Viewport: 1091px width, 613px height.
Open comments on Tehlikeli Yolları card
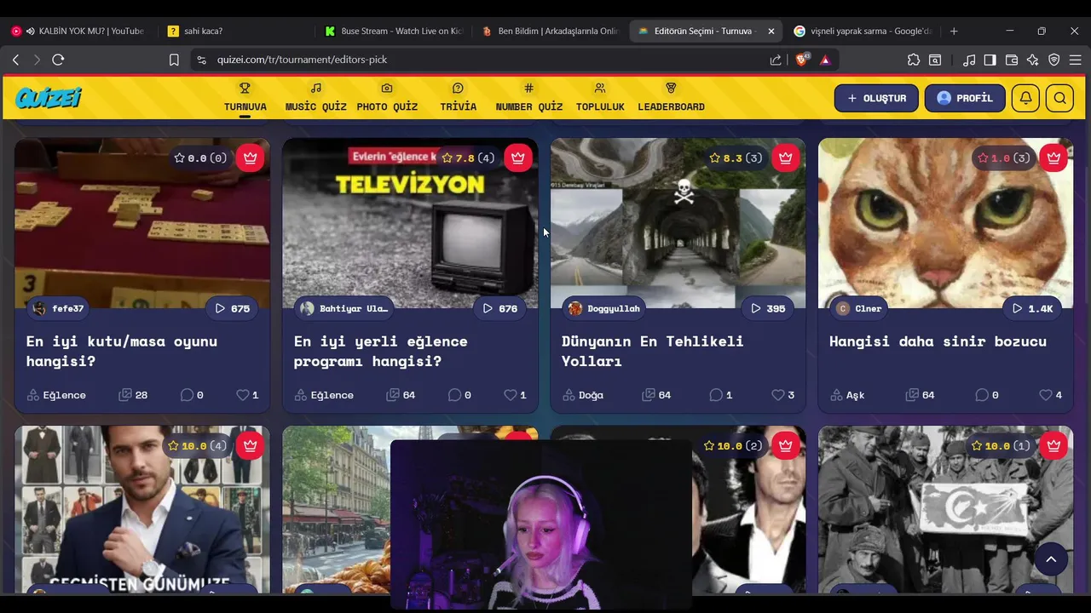pyautogui.click(x=721, y=395)
